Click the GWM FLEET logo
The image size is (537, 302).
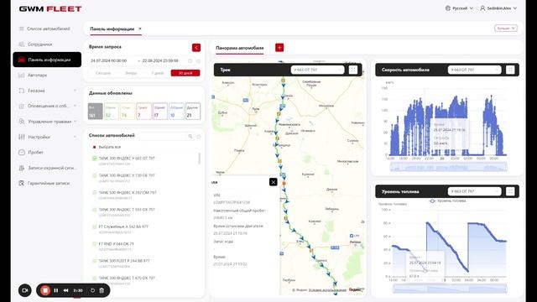click(x=50, y=9)
